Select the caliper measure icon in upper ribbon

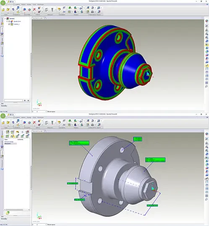point(47,10)
